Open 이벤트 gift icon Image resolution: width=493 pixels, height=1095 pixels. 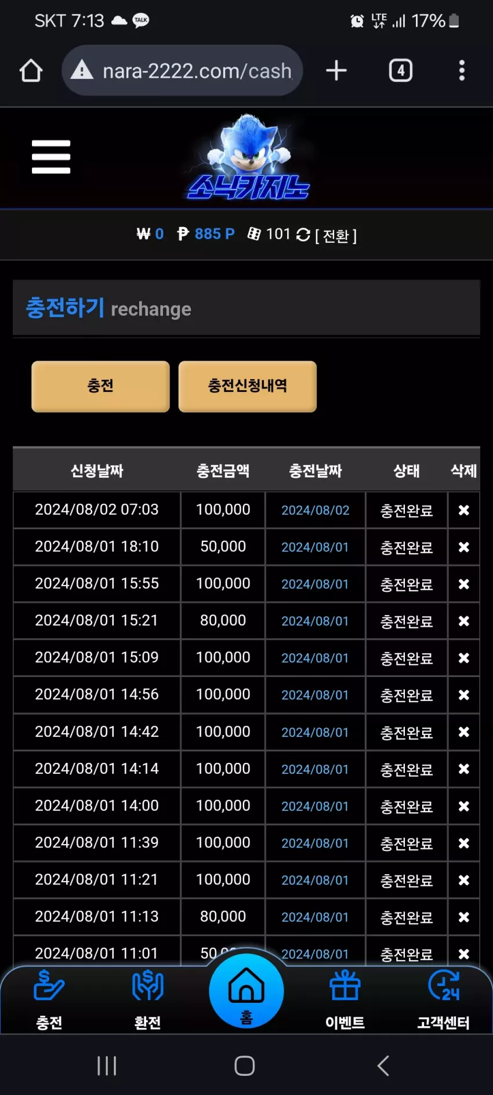tap(345, 1000)
